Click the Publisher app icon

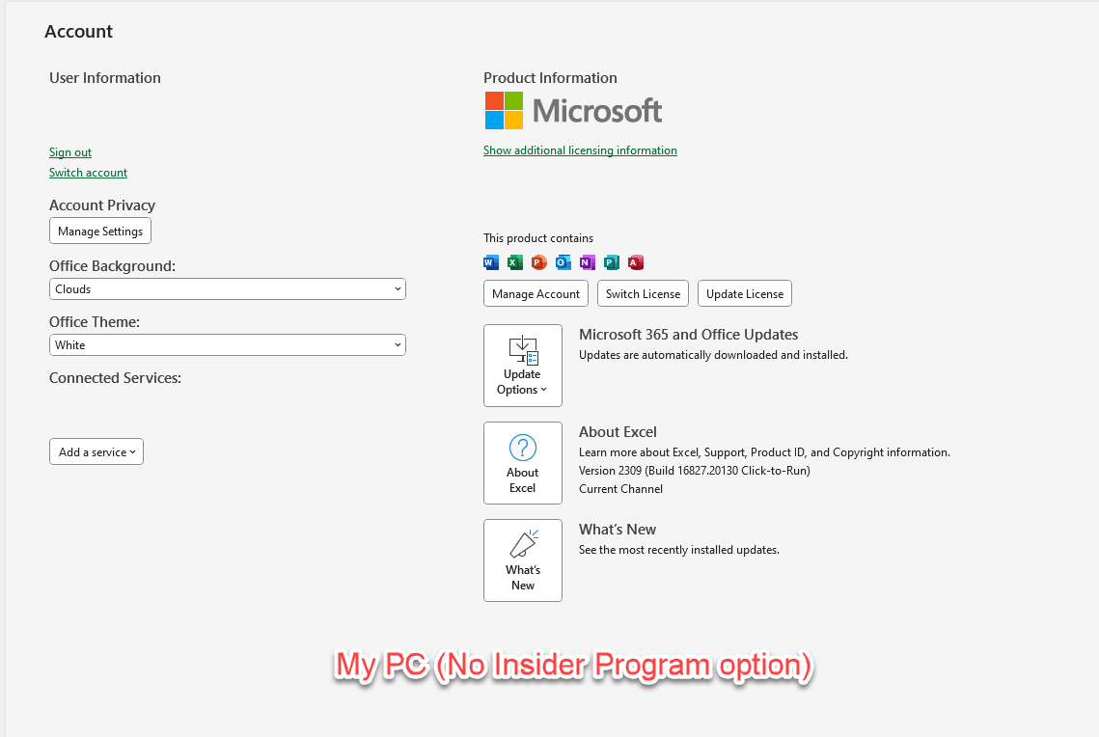611,262
